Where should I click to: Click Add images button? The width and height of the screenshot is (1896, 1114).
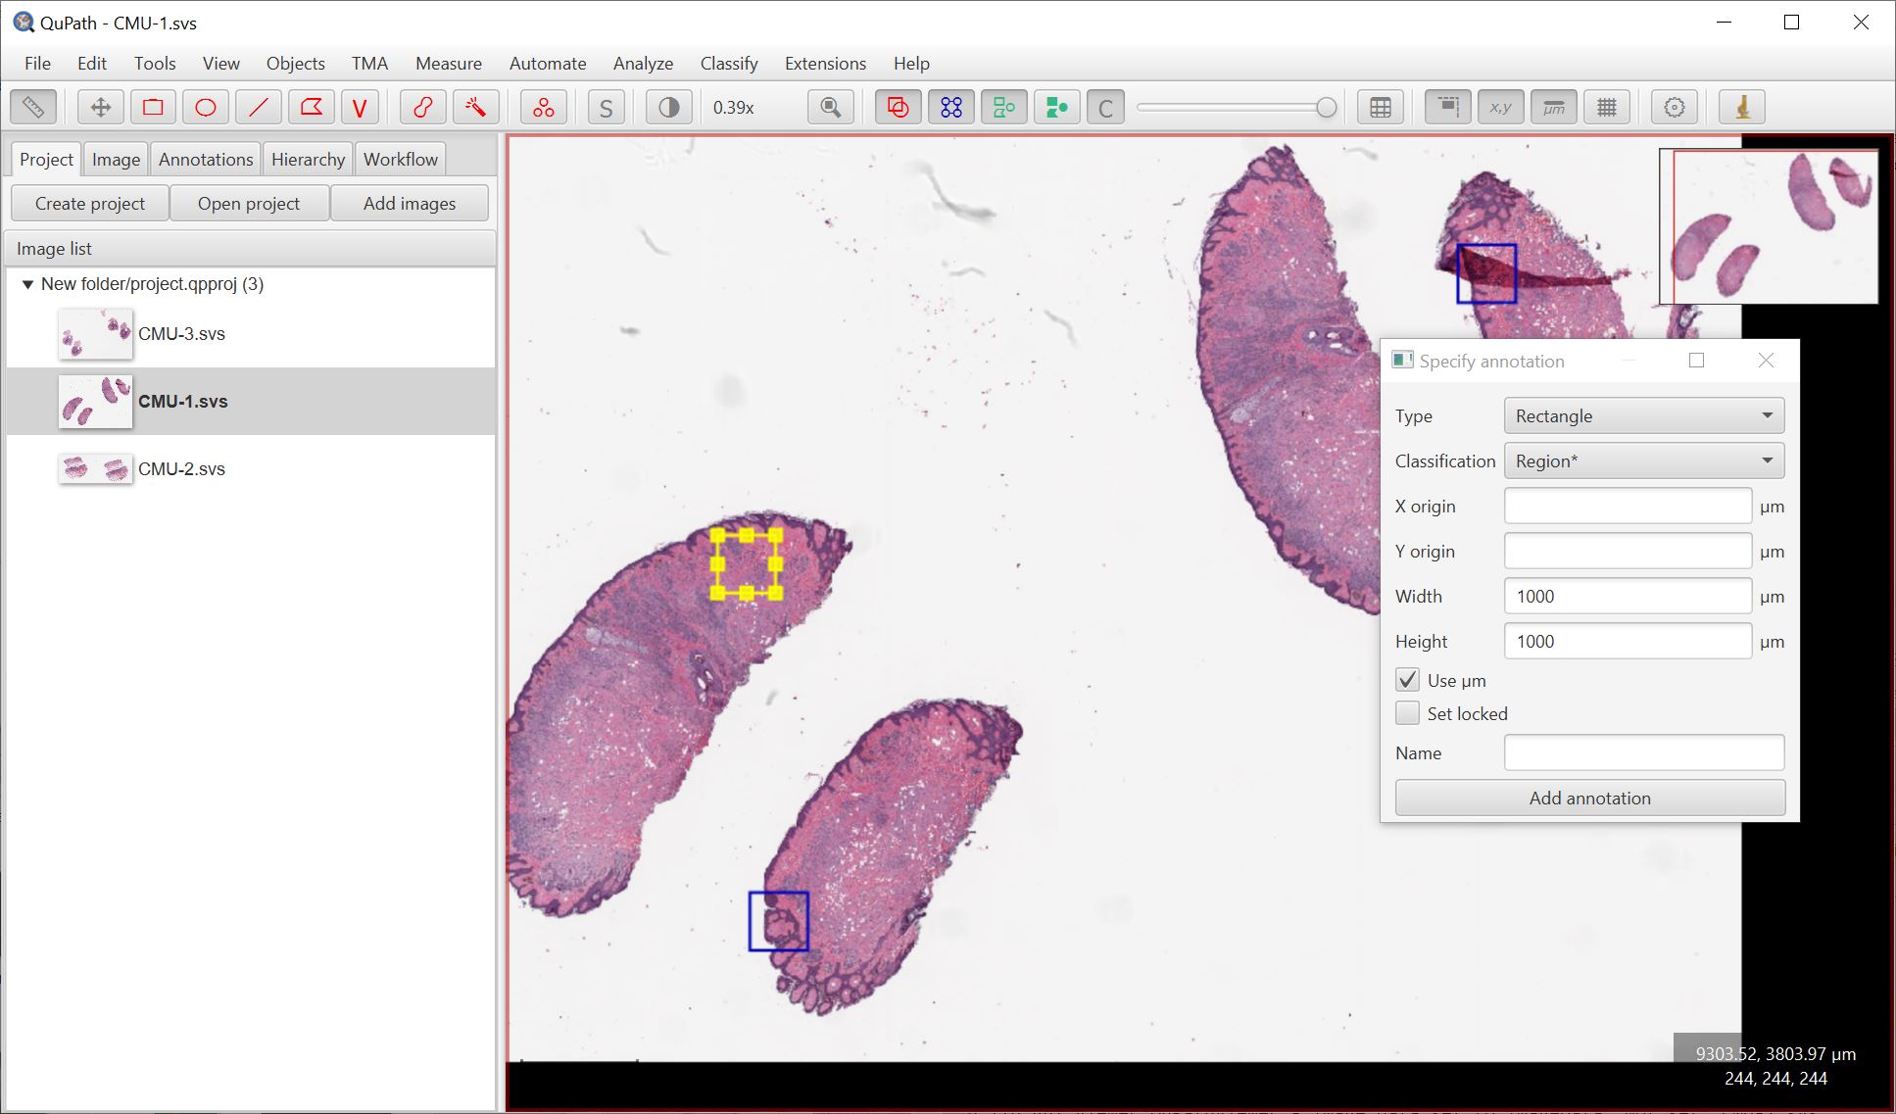(410, 203)
